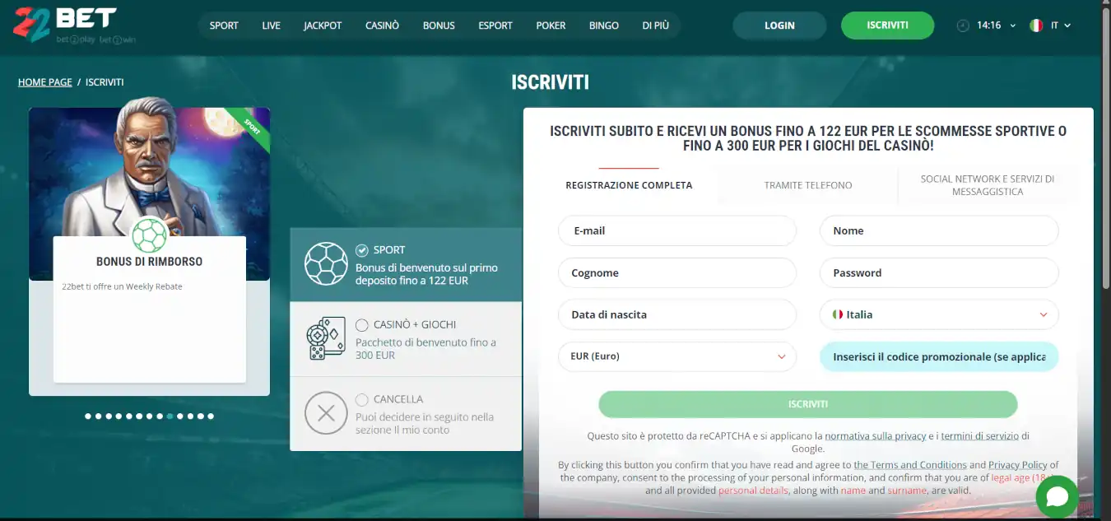Image resolution: width=1111 pixels, height=521 pixels.
Task: Open the live chat bubble icon
Action: click(x=1057, y=496)
